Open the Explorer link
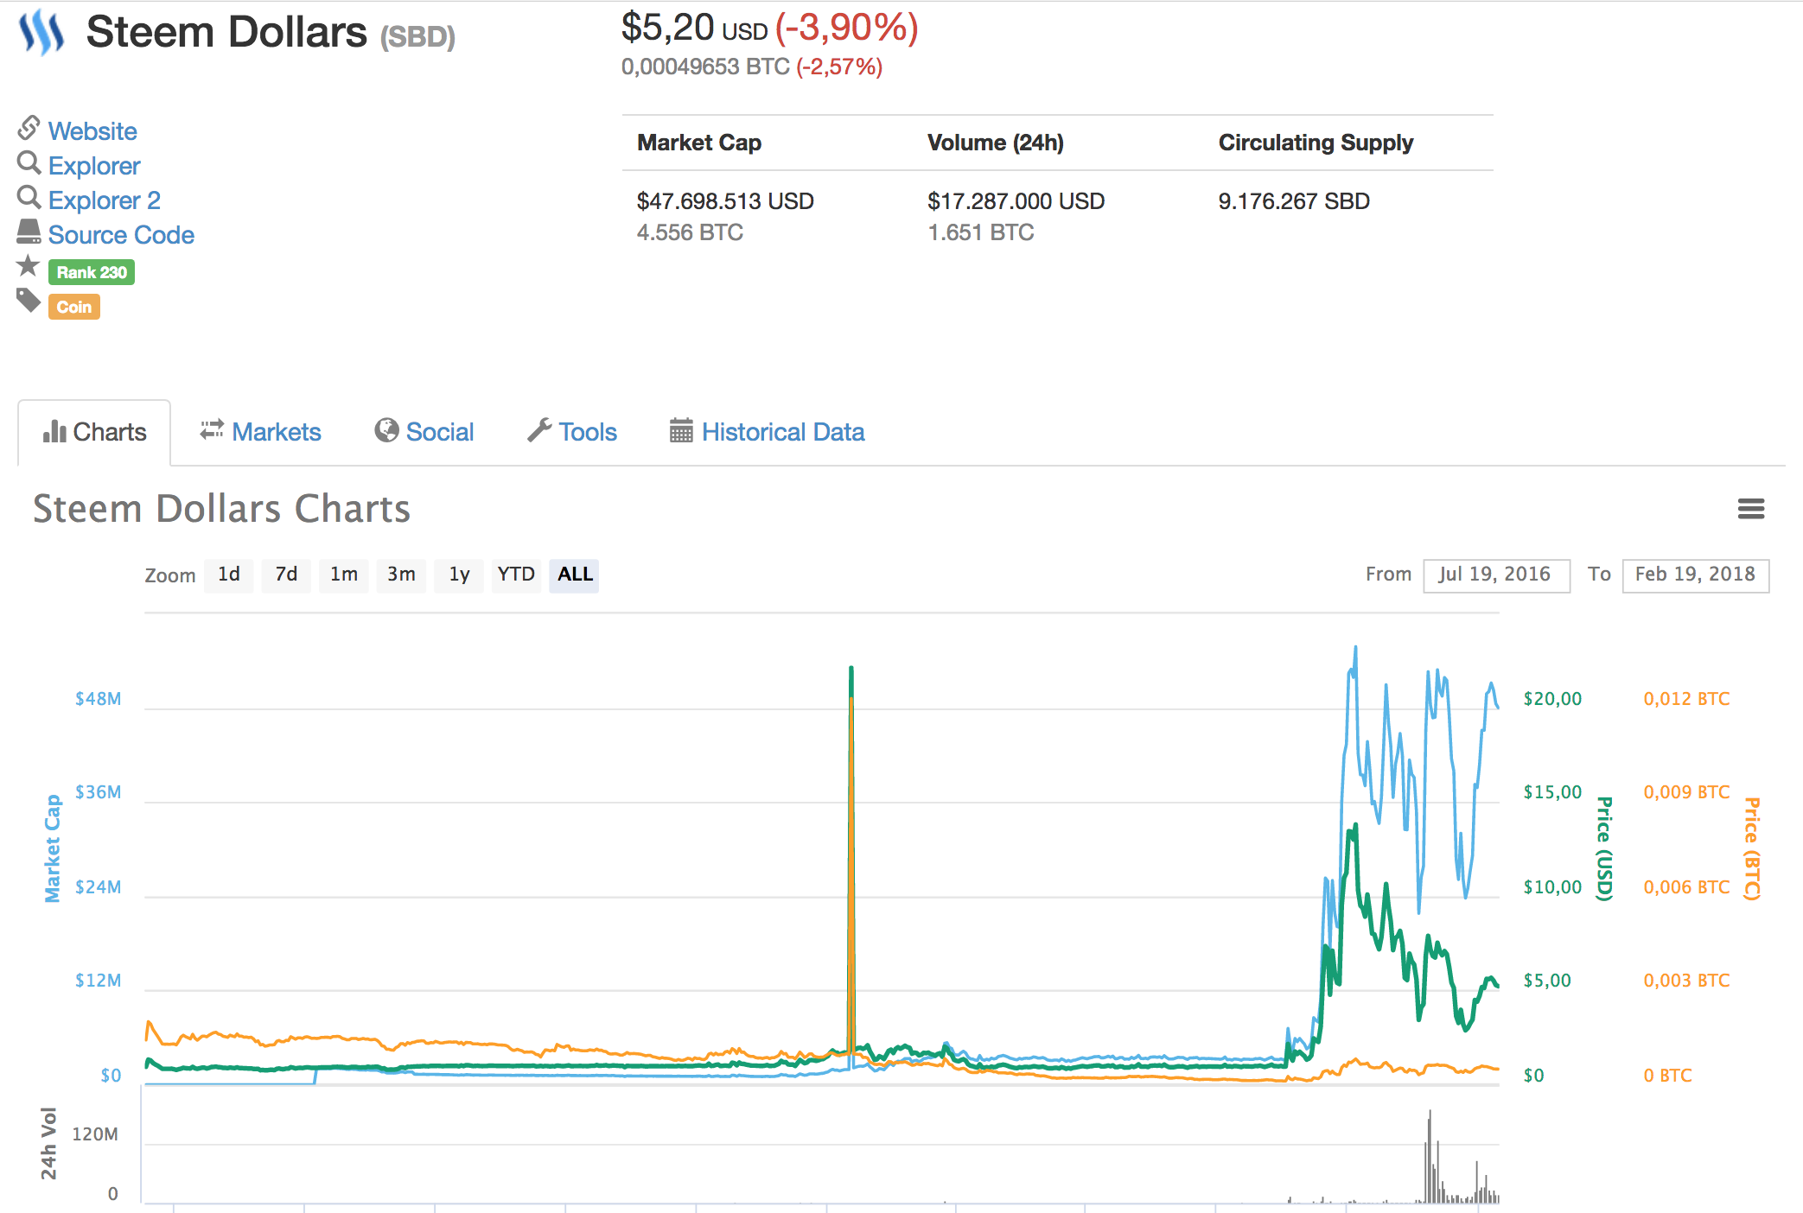 pyautogui.click(x=94, y=166)
